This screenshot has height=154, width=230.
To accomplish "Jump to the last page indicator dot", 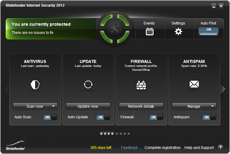I will click(129, 133).
